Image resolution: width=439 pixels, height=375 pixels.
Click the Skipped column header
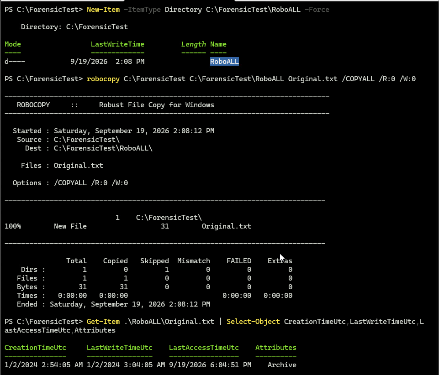point(154,261)
